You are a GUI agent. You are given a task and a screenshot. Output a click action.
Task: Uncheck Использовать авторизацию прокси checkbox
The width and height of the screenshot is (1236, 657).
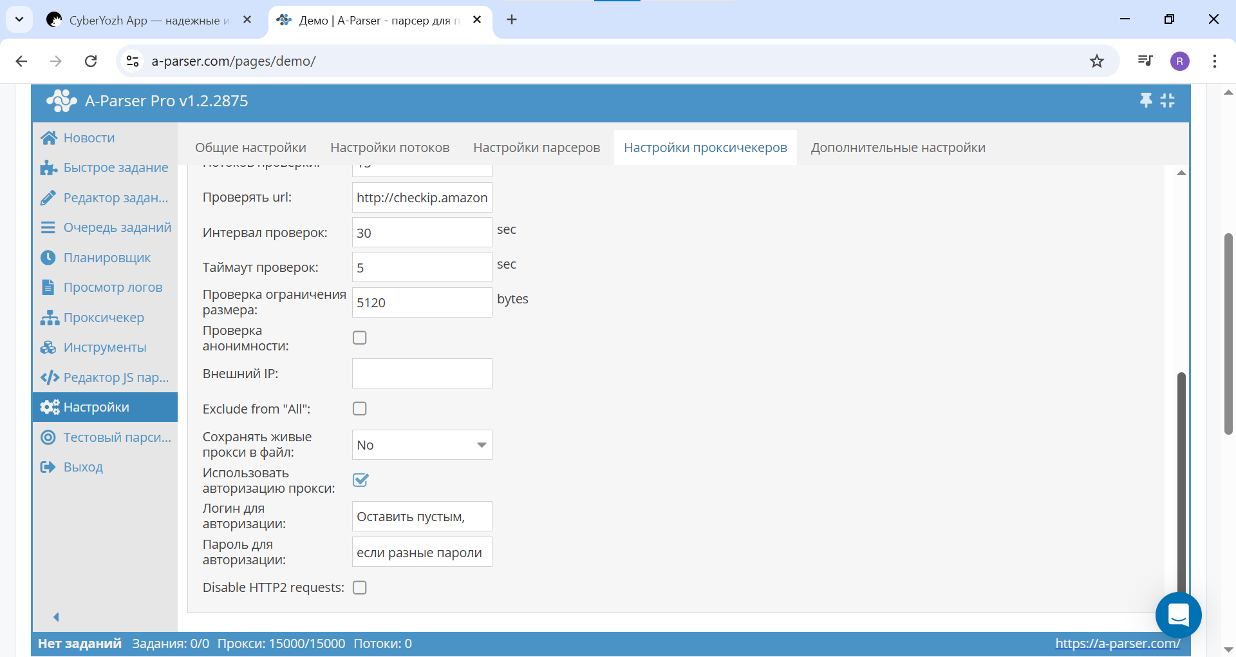tap(360, 480)
